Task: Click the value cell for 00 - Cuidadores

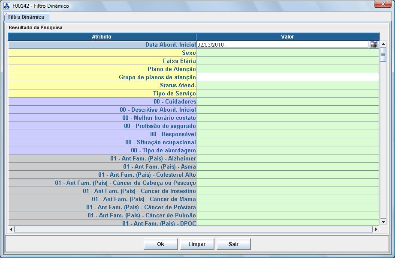Action: click(x=287, y=101)
